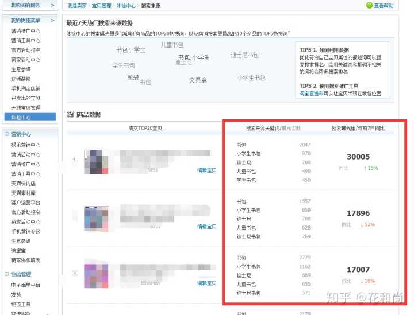This screenshot has height=315, width=414.
Task: Open 客户运营平台 sidebar item
Action: coord(26,203)
